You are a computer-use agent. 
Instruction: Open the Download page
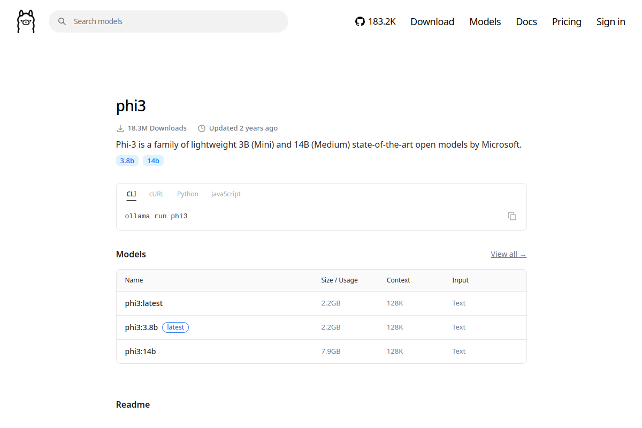point(432,21)
